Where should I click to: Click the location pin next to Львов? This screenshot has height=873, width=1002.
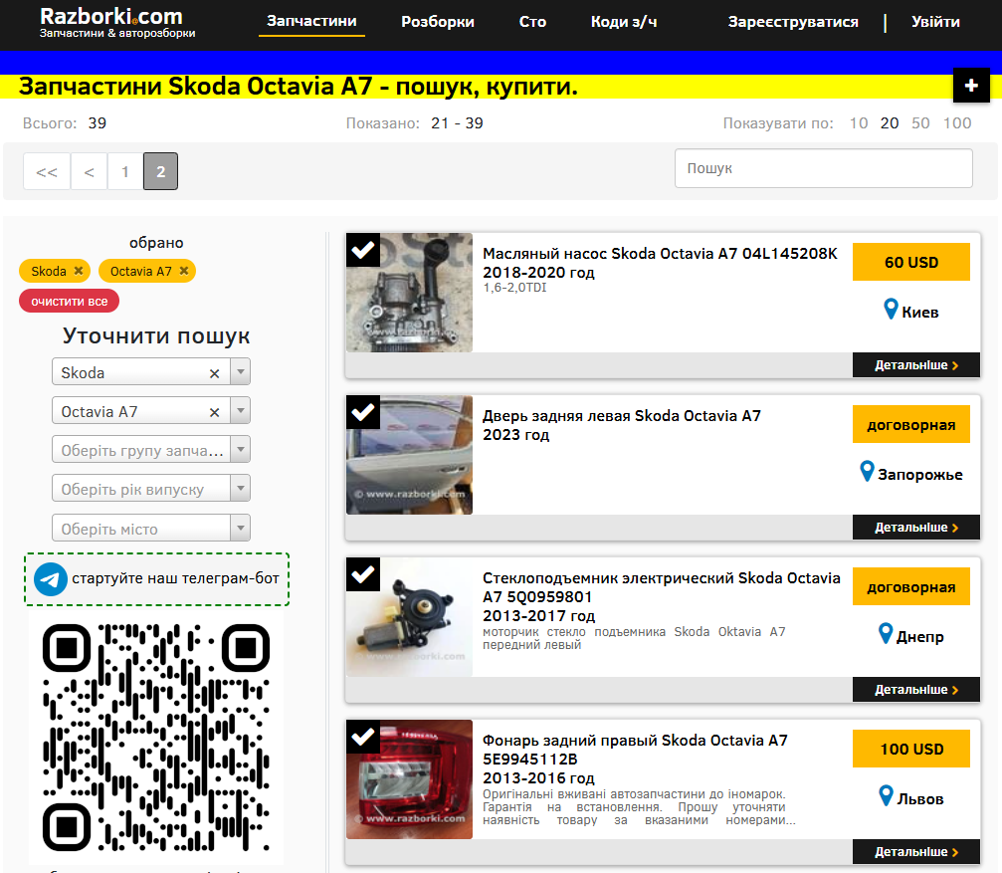click(886, 796)
